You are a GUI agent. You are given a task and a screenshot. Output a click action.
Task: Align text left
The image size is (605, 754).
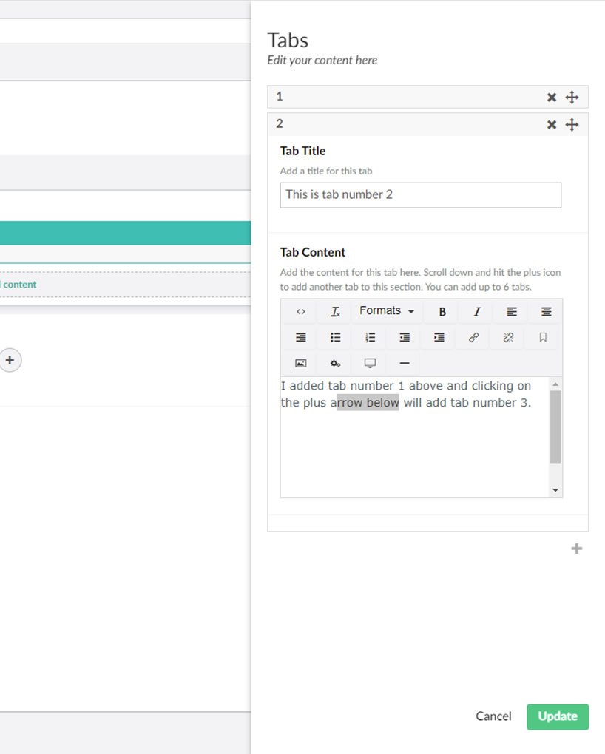click(512, 312)
